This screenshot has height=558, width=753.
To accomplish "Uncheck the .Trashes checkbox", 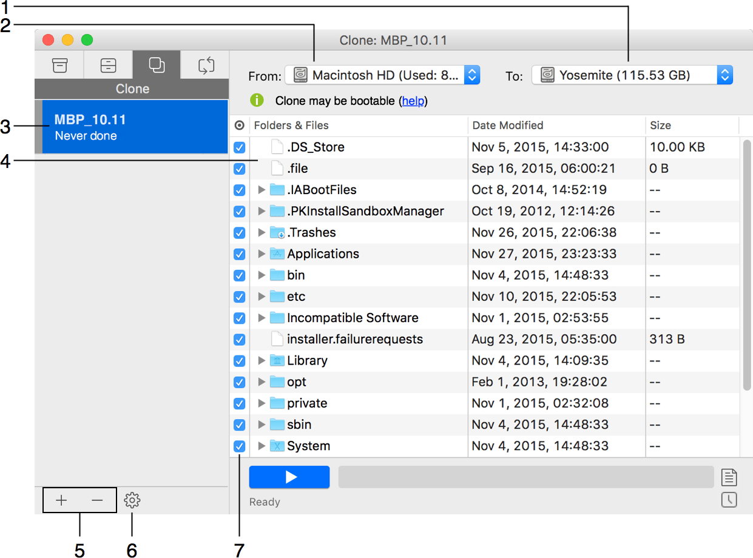I will pos(240,233).
